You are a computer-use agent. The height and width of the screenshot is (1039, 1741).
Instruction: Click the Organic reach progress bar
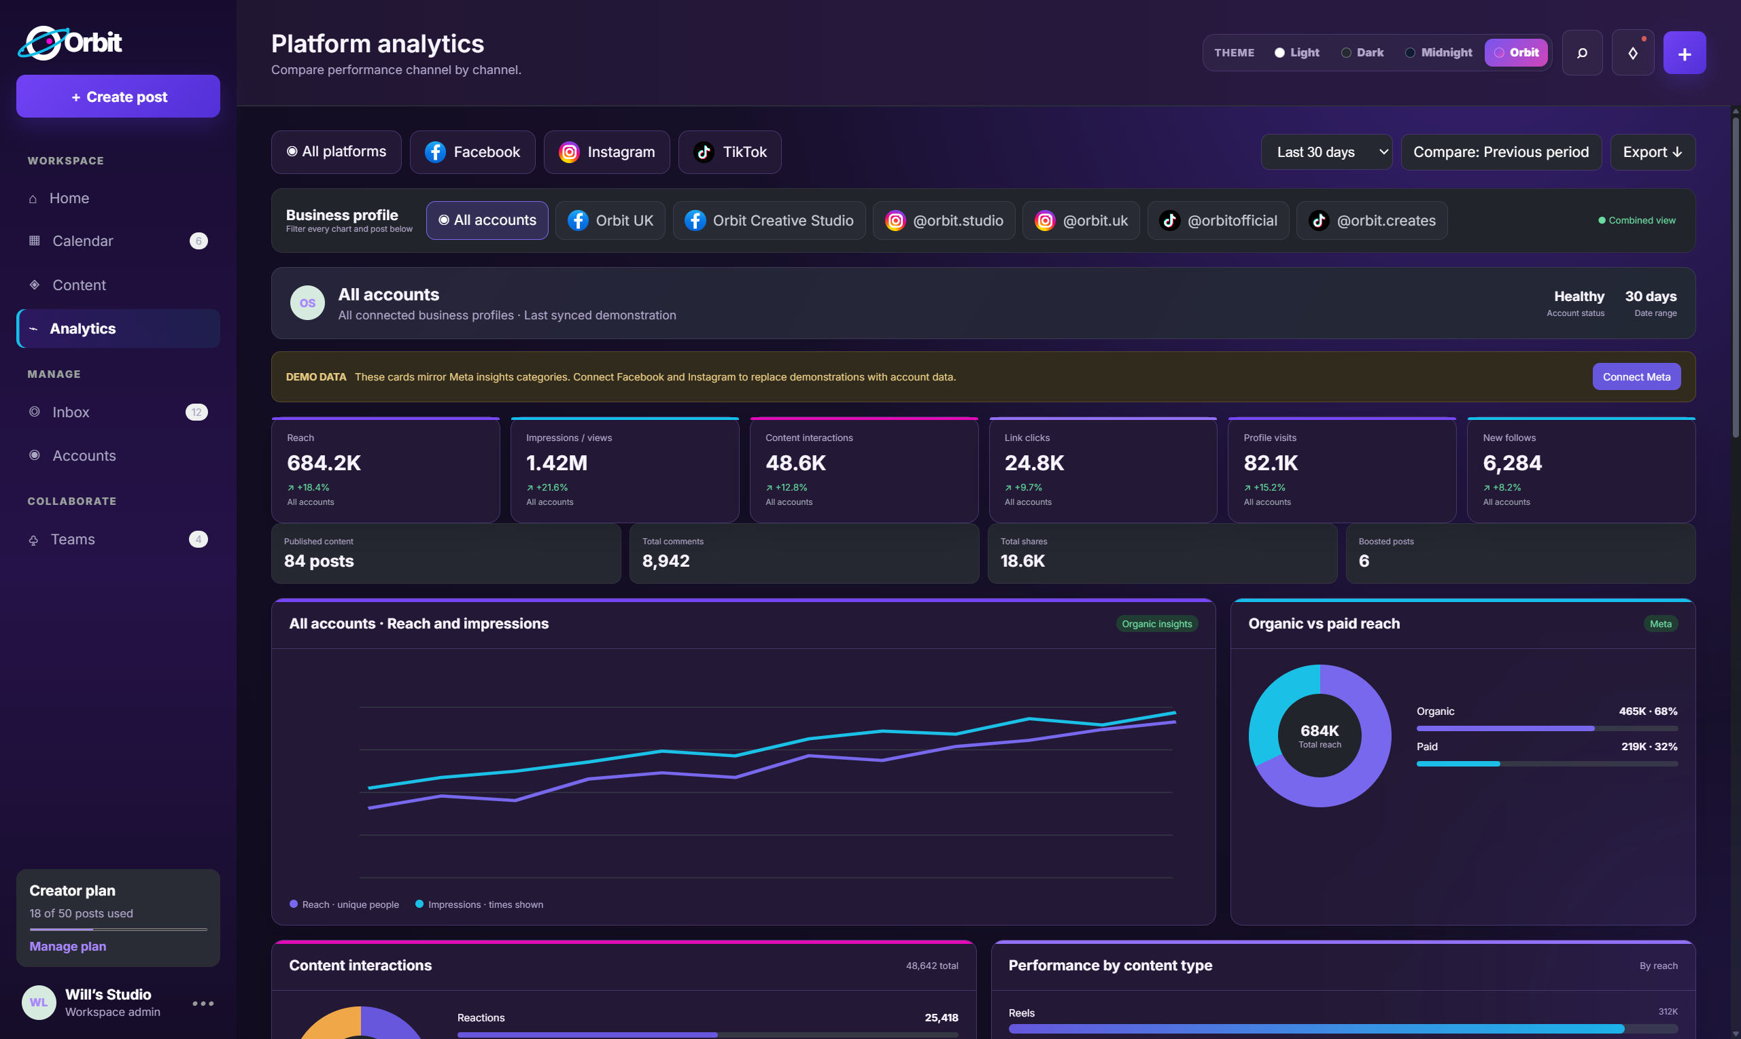1547,729
